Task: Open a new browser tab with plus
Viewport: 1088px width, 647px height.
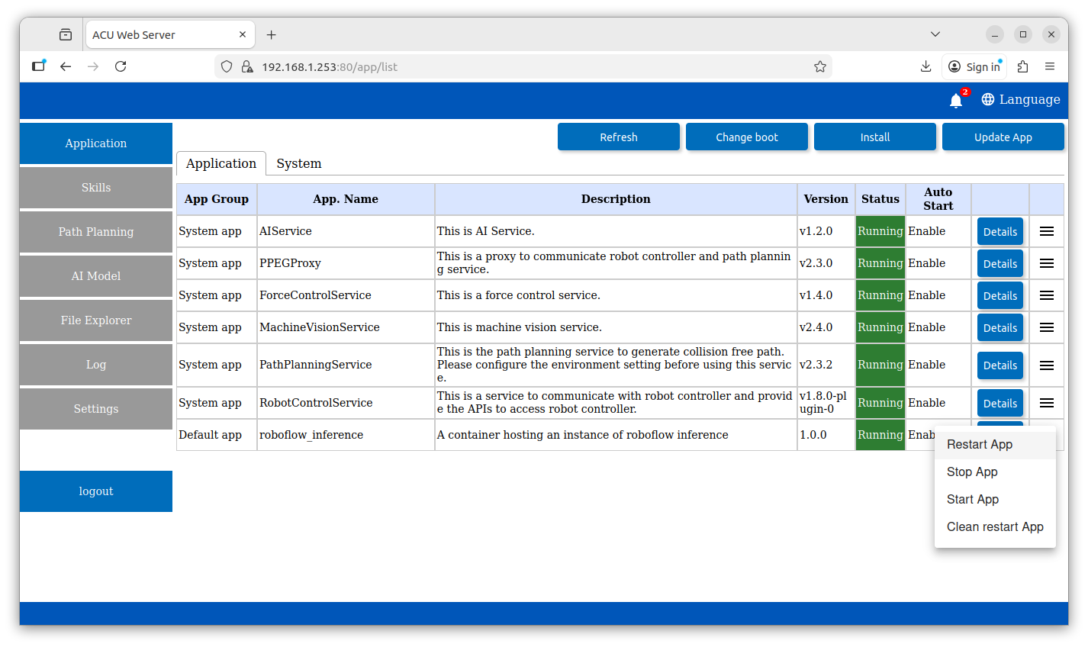Action: [272, 34]
